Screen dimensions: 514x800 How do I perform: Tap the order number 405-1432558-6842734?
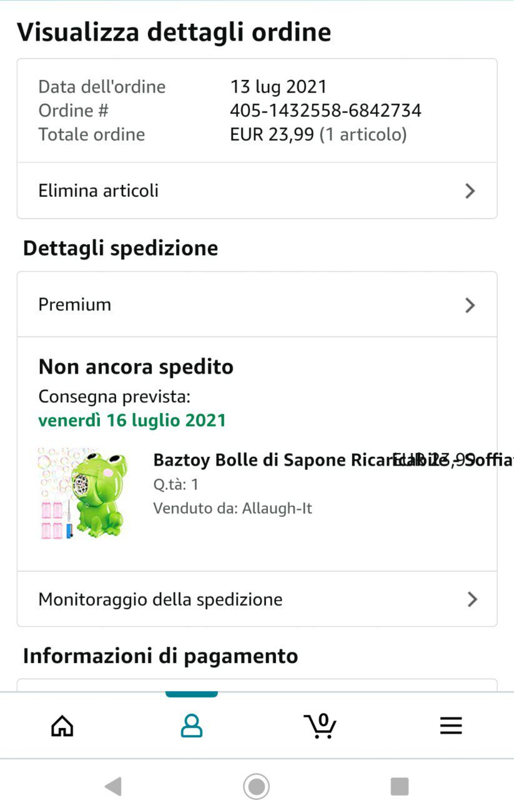325,111
